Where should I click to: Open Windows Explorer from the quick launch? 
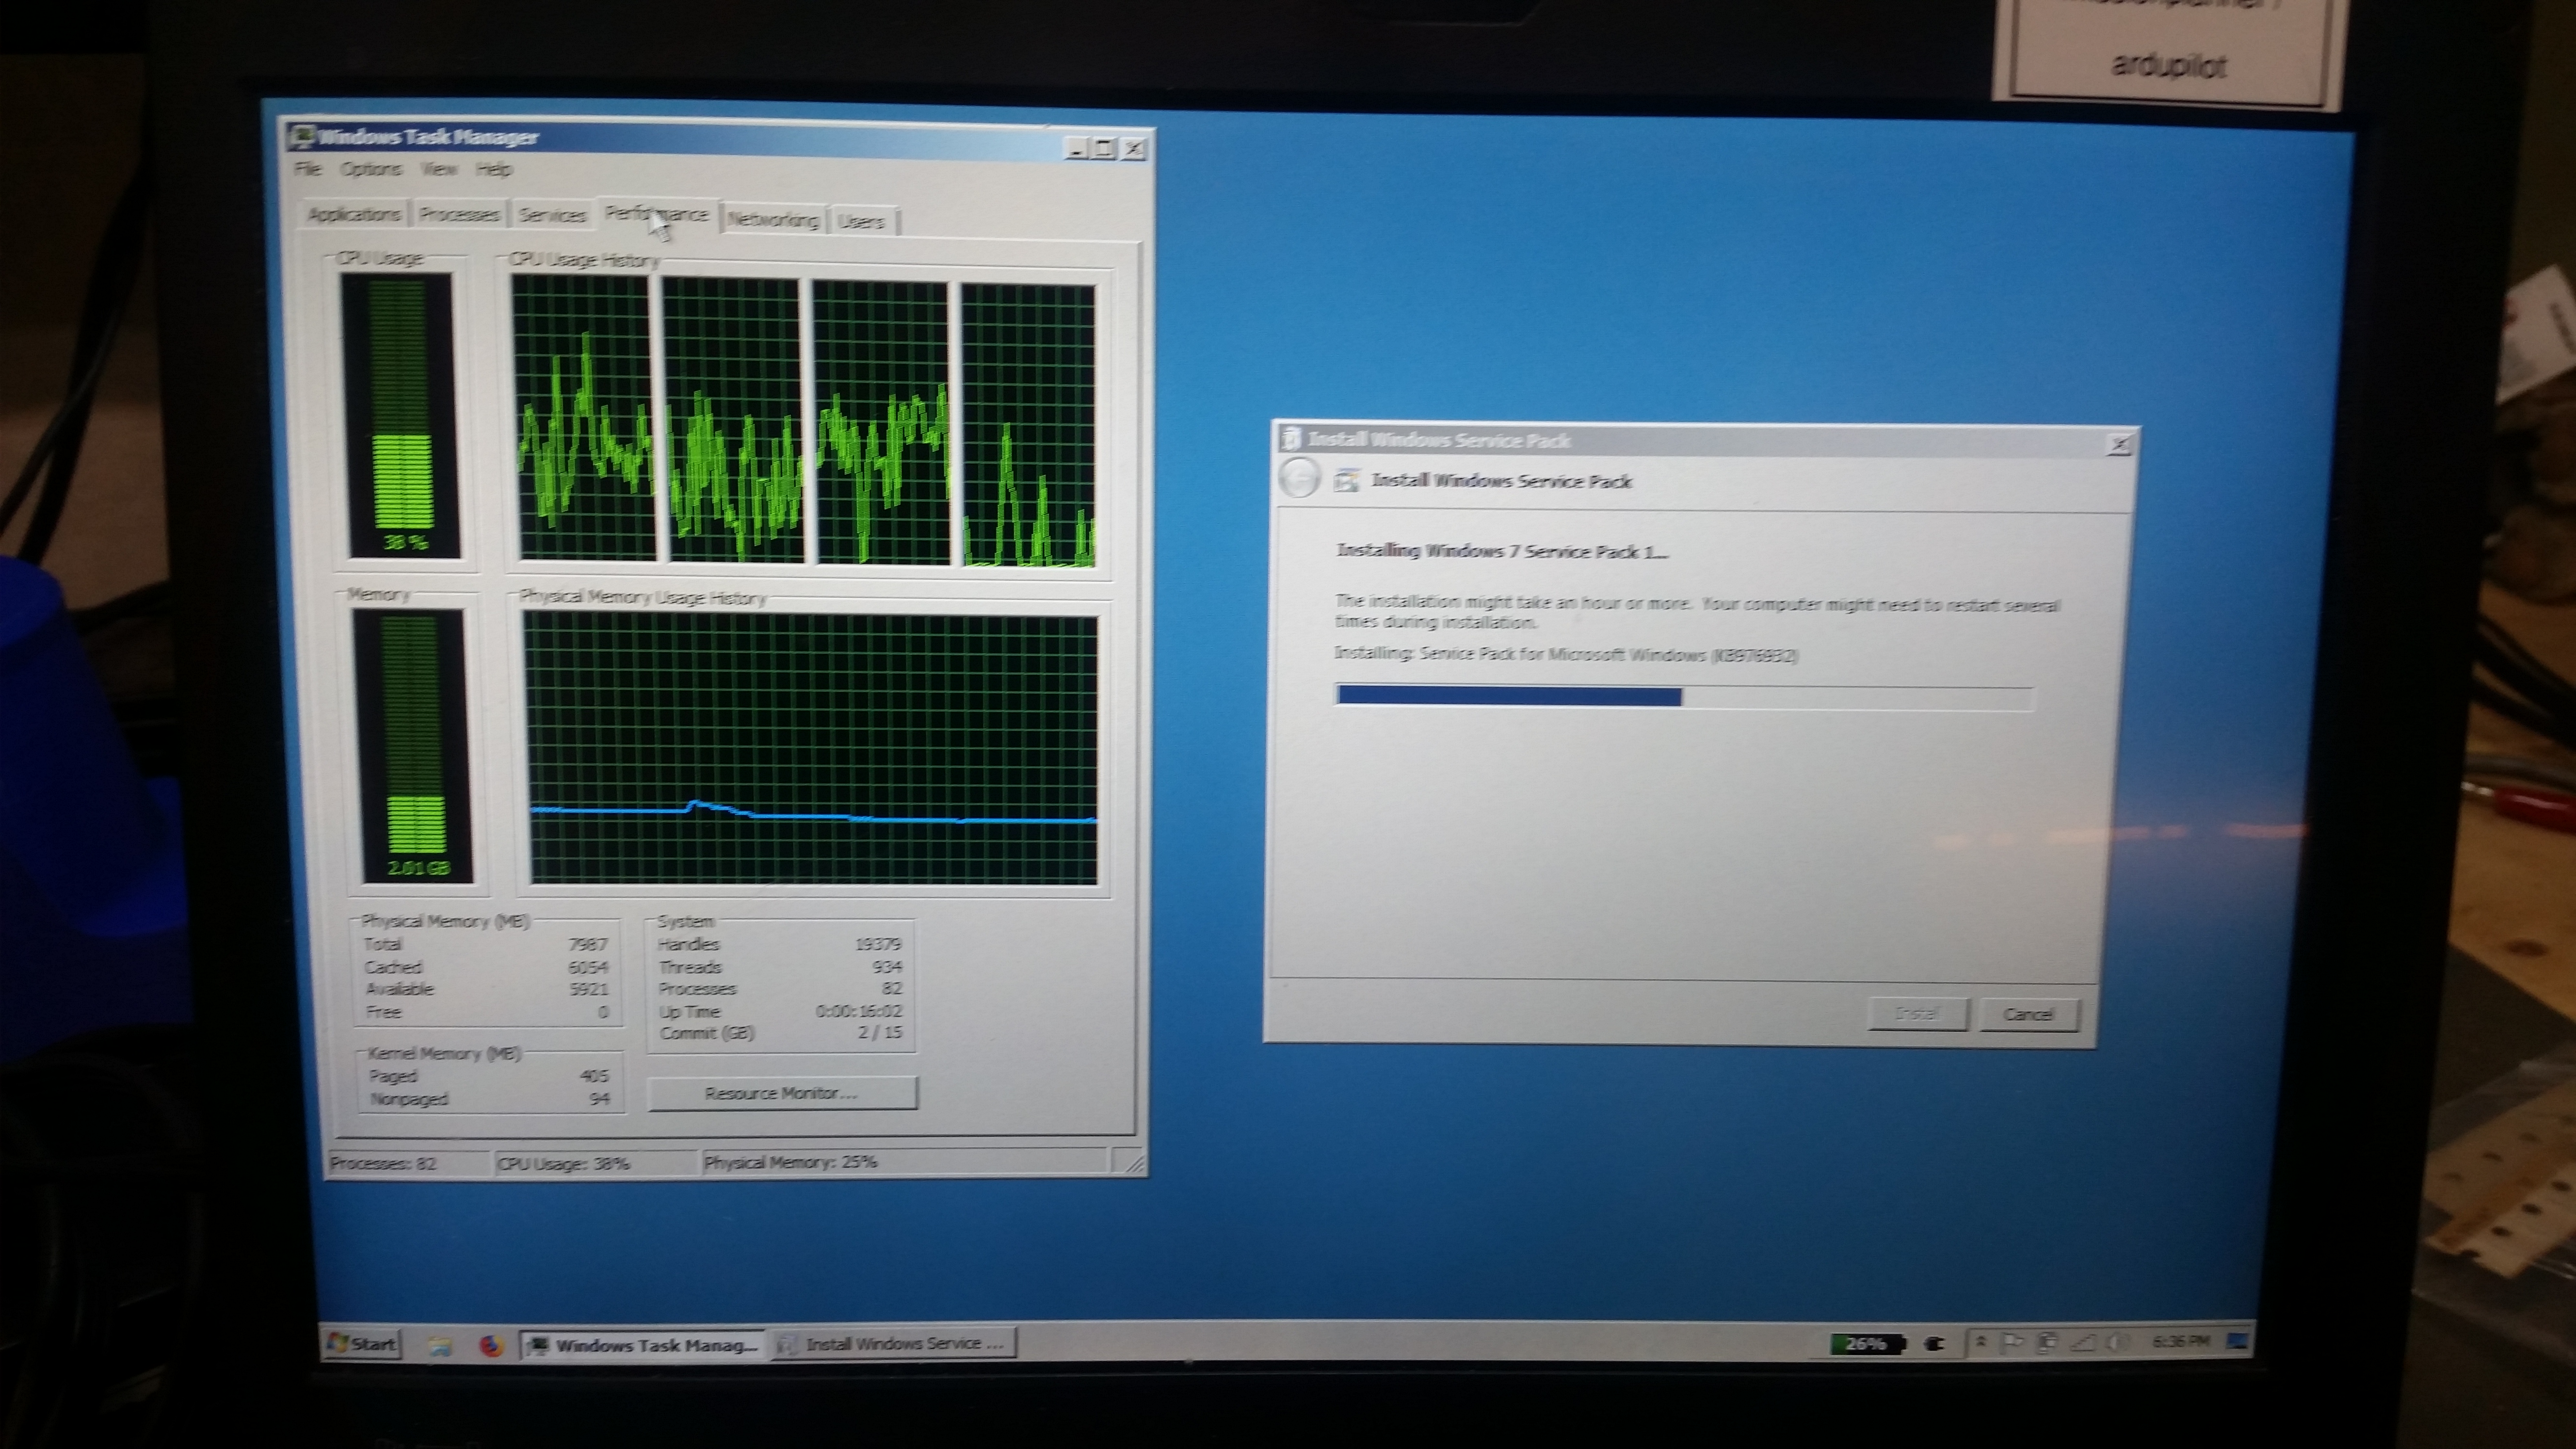439,1346
